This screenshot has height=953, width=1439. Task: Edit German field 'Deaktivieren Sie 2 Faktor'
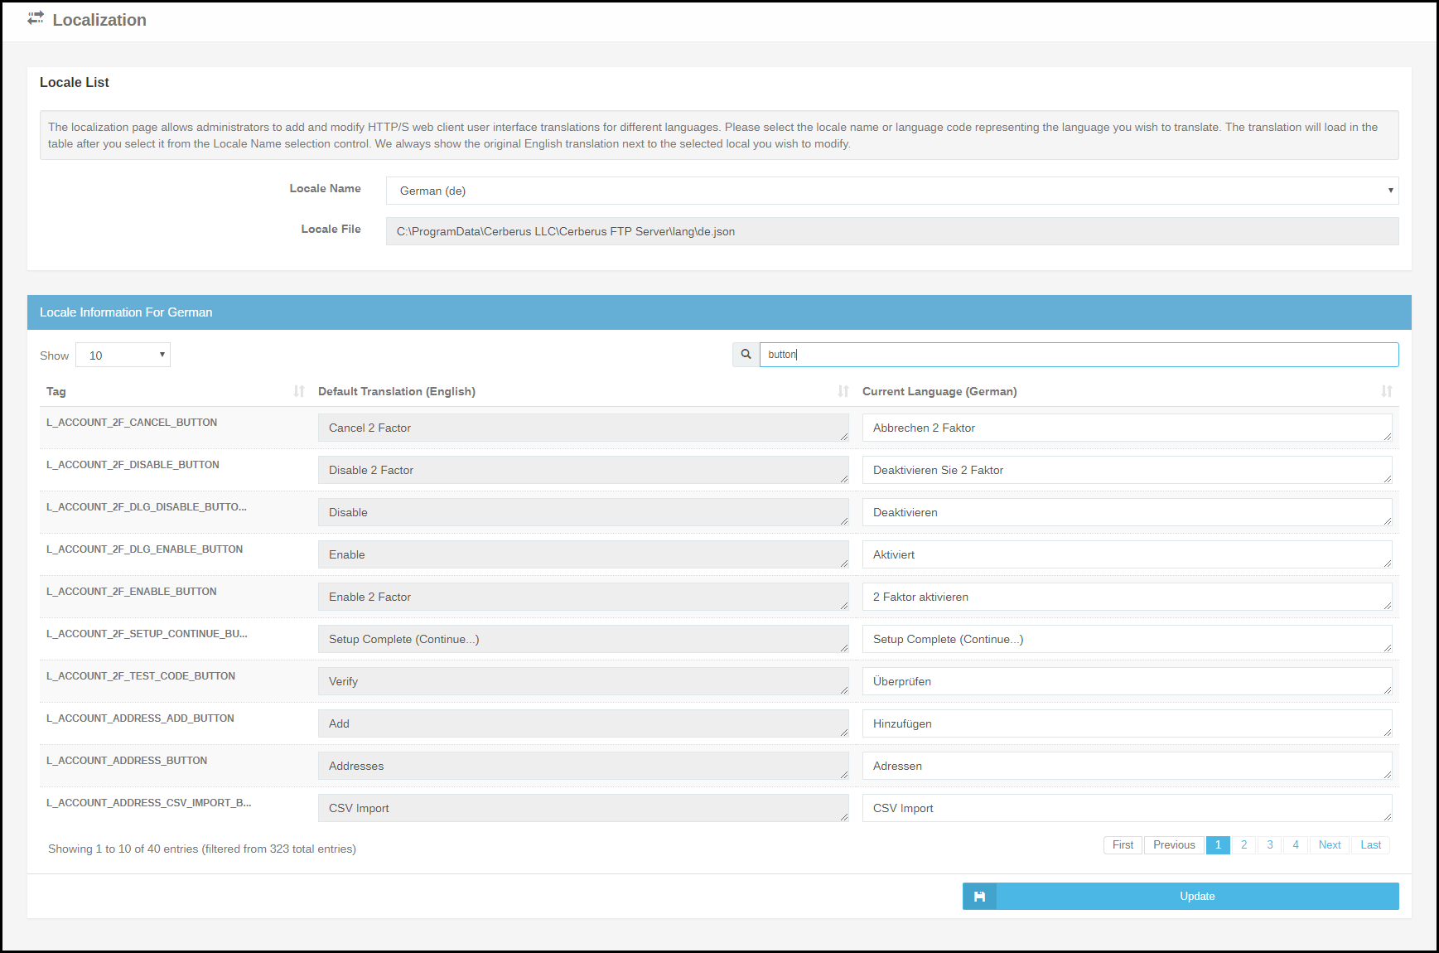1127,470
